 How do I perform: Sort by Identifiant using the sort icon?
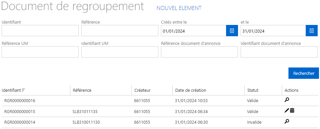[24, 90]
